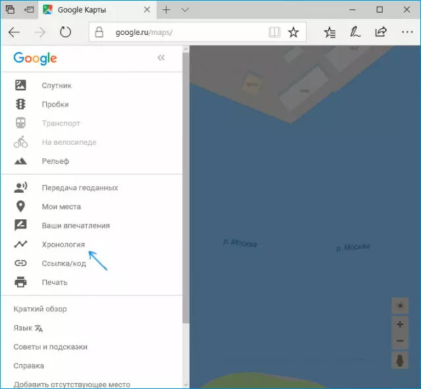Click the Street View pegman icon
Image resolution: width=421 pixels, height=389 pixels.
(x=400, y=360)
